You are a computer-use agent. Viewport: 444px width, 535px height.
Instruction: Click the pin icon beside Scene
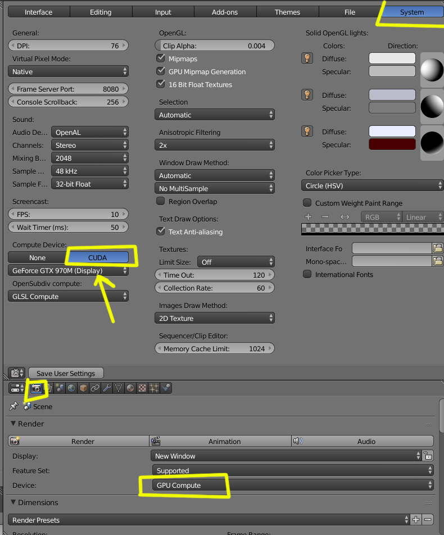tap(13, 406)
